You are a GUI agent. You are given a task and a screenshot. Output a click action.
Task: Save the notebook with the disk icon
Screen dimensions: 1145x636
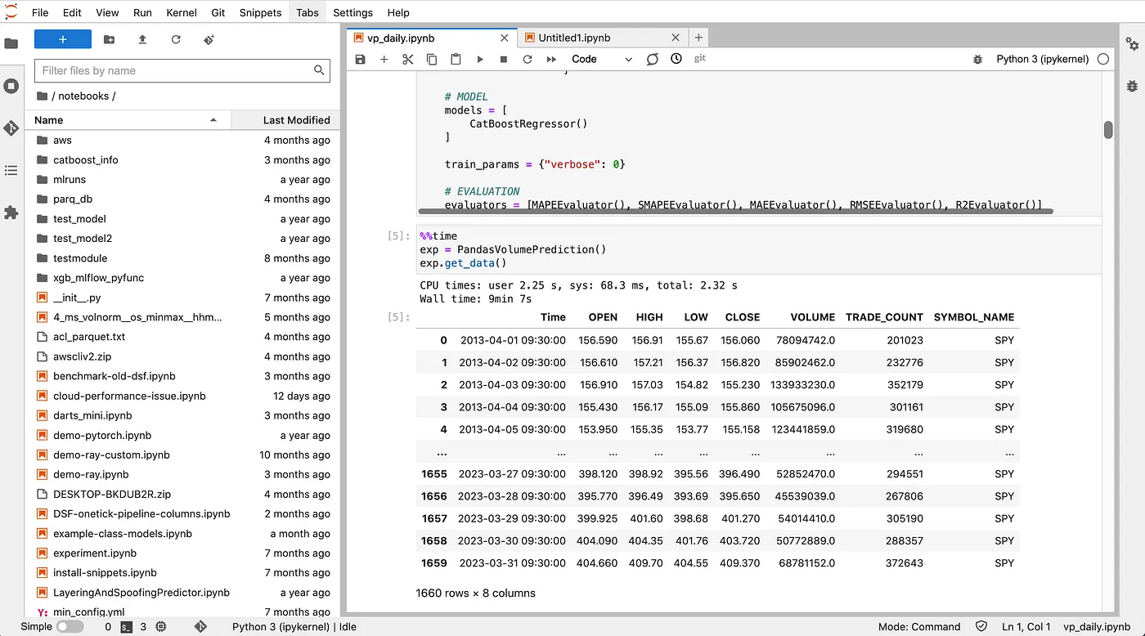[360, 60]
